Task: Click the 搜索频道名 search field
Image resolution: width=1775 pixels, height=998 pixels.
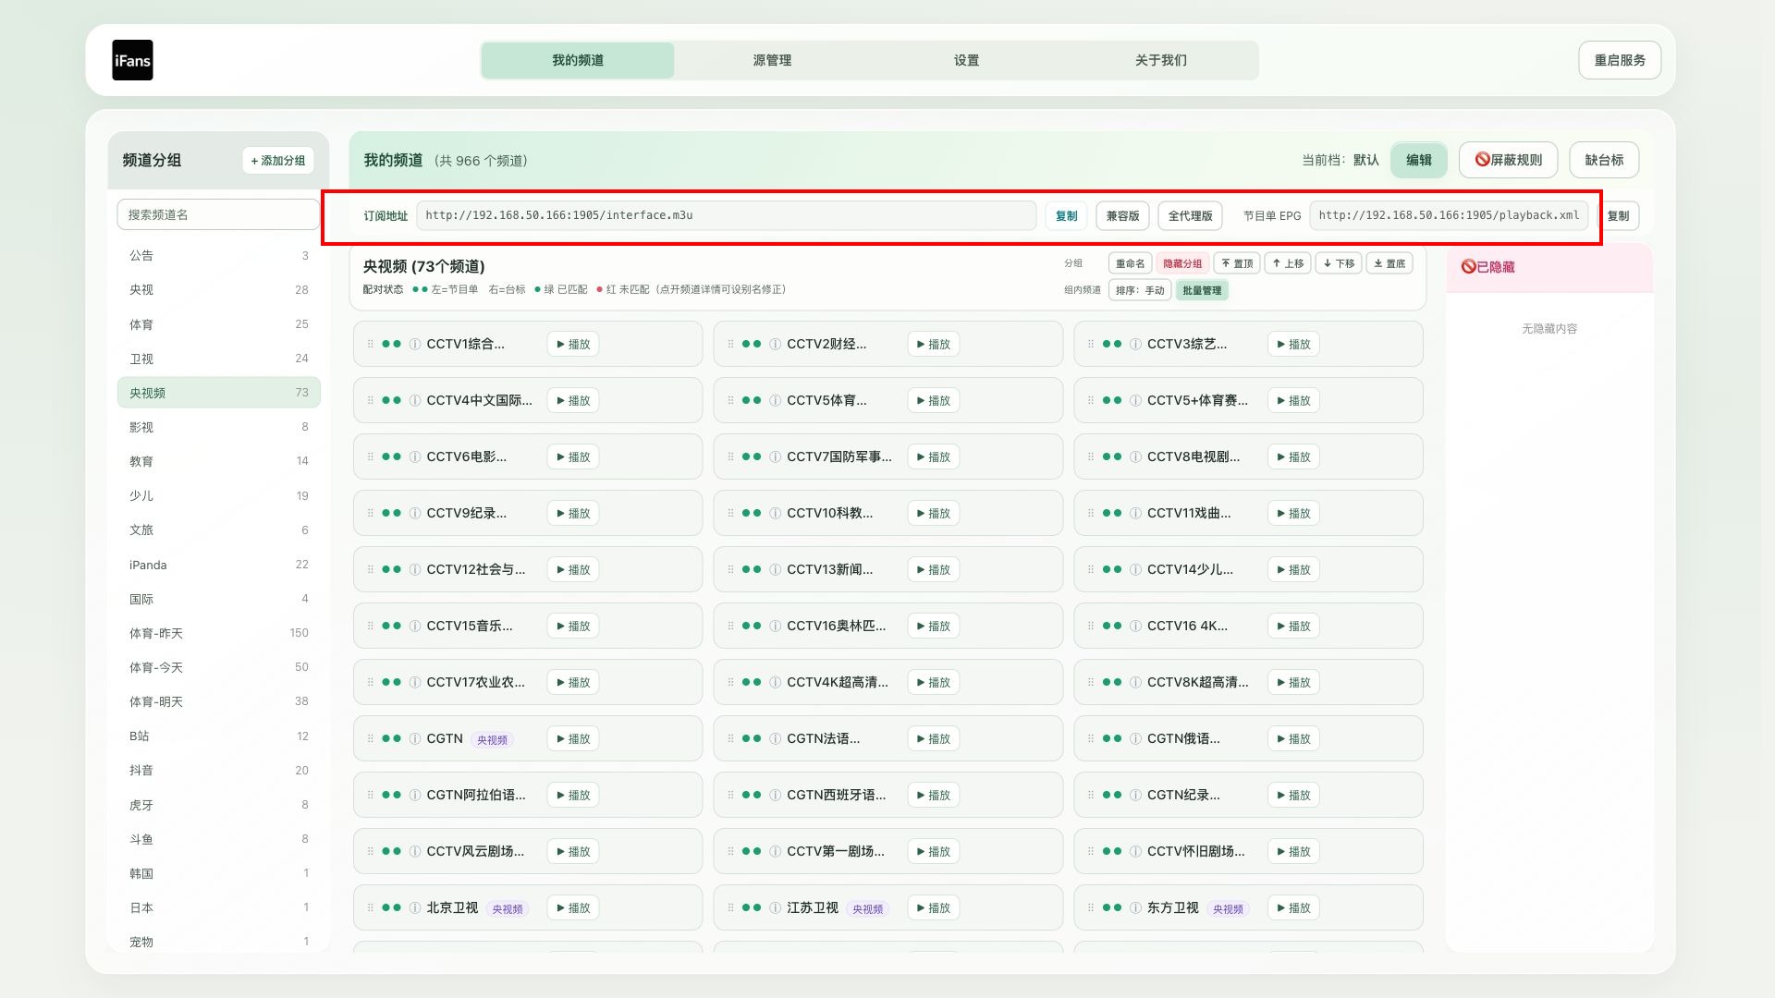Action: [218, 214]
